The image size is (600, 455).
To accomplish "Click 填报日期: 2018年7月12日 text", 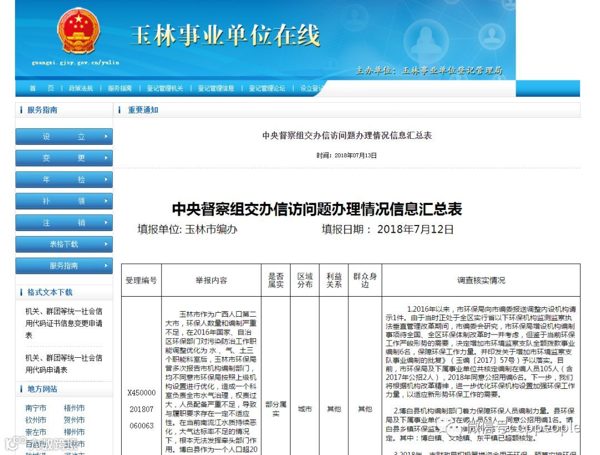I will [388, 229].
